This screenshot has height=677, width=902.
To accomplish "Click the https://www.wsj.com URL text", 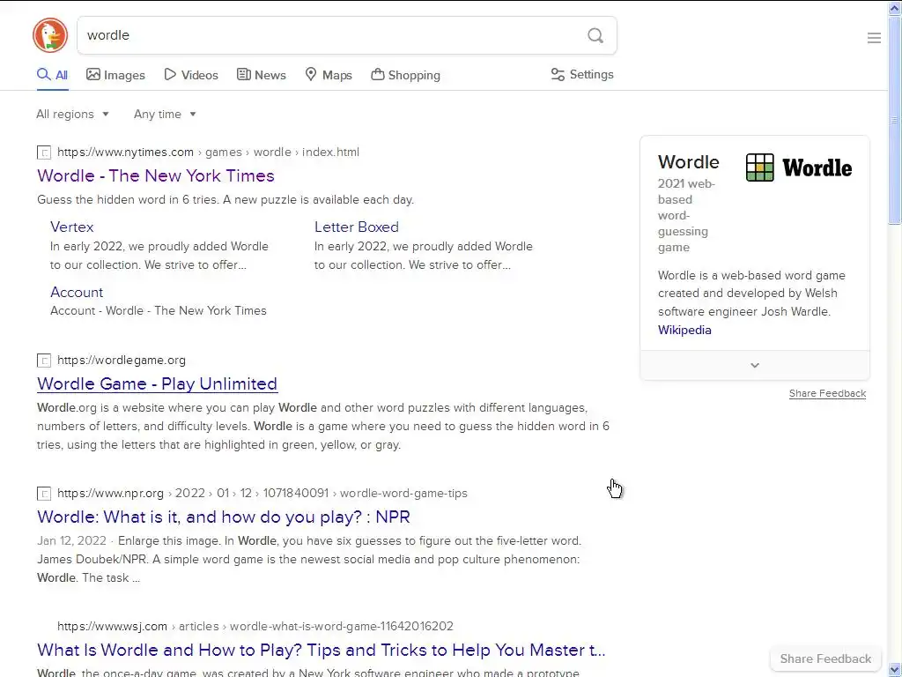I will pos(112,626).
